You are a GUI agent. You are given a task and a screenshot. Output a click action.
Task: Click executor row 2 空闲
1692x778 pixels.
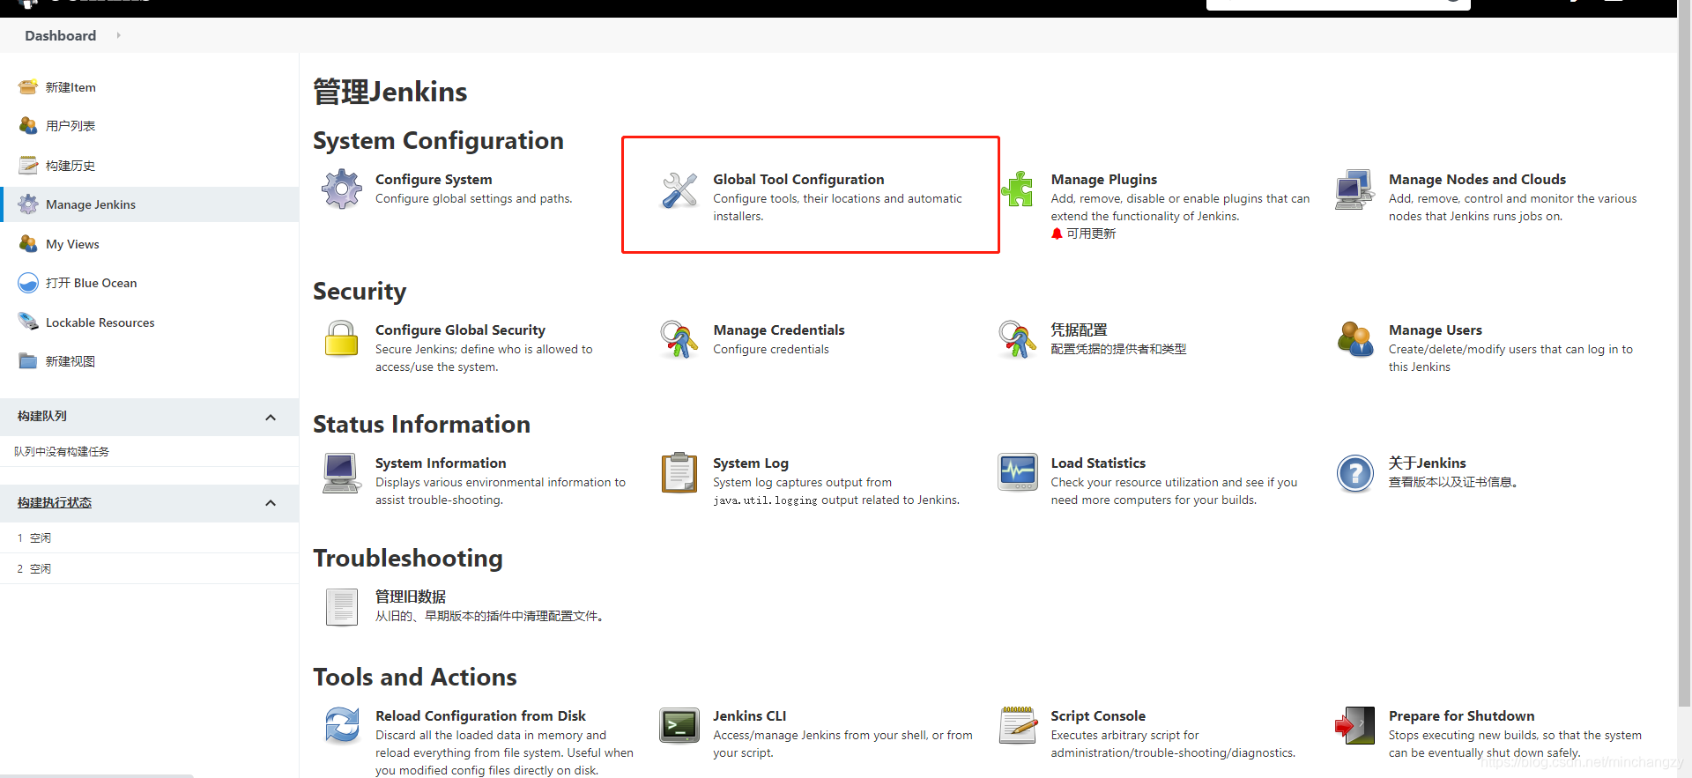[x=150, y=568]
